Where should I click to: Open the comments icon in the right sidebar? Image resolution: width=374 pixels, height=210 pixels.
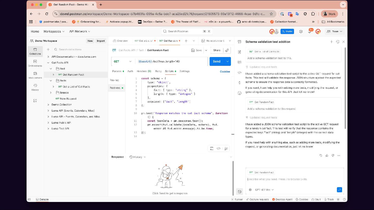(239, 62)
